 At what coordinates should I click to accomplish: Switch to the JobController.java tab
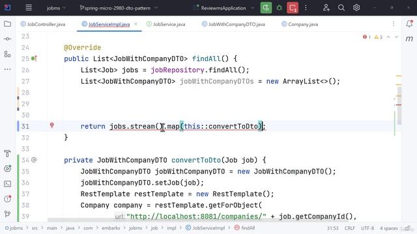coord(43,24)
